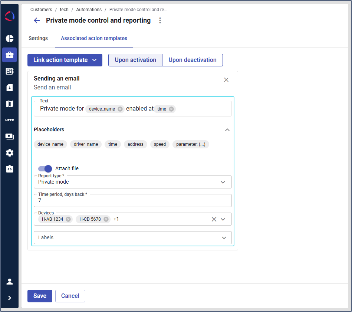Remove the device_name chip from text

click(x=120, y=109)
